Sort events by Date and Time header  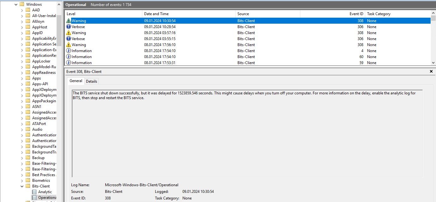(x=189, y=14)
